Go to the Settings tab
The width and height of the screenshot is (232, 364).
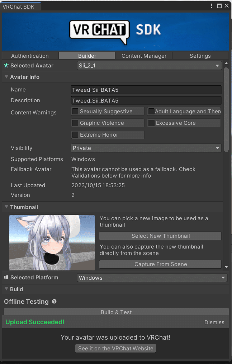[200, 56]
